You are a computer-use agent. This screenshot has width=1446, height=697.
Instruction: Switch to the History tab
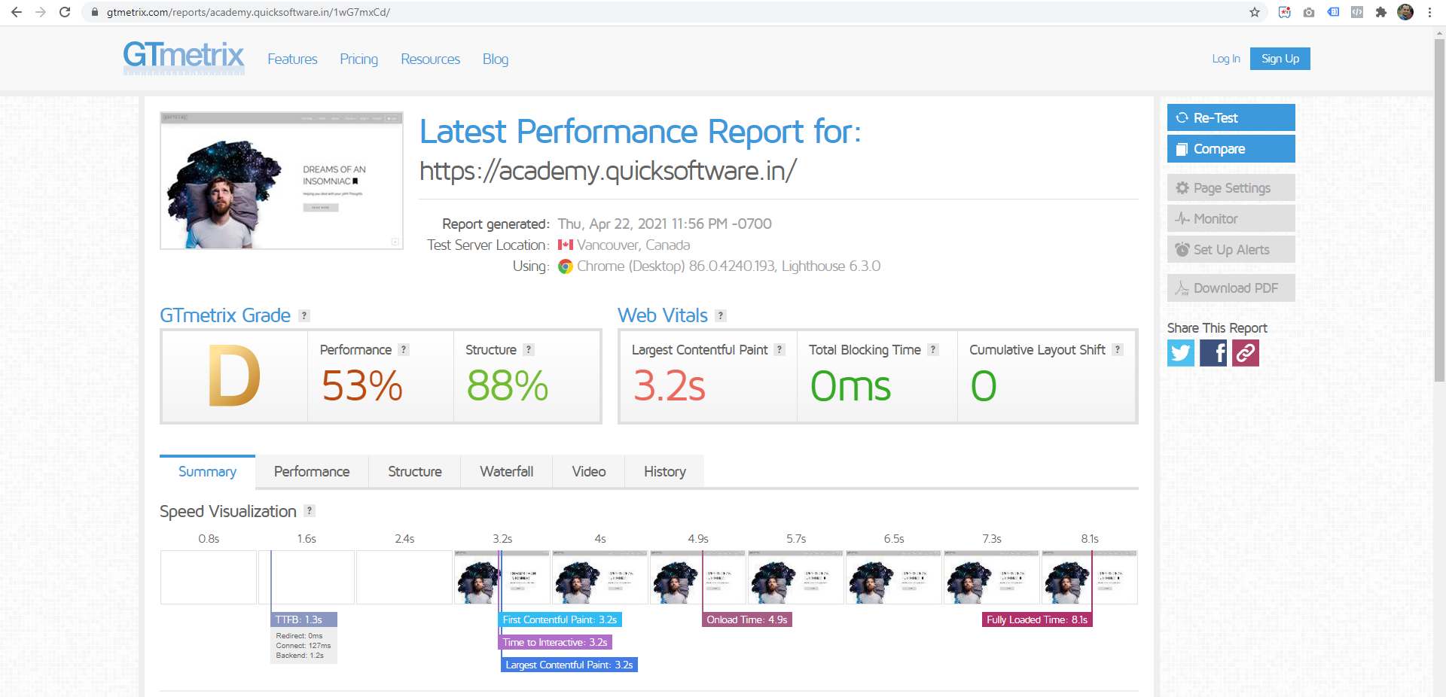pos(665,472)
